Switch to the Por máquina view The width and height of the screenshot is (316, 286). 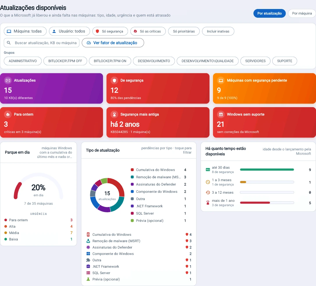click(x=302, y=13)
